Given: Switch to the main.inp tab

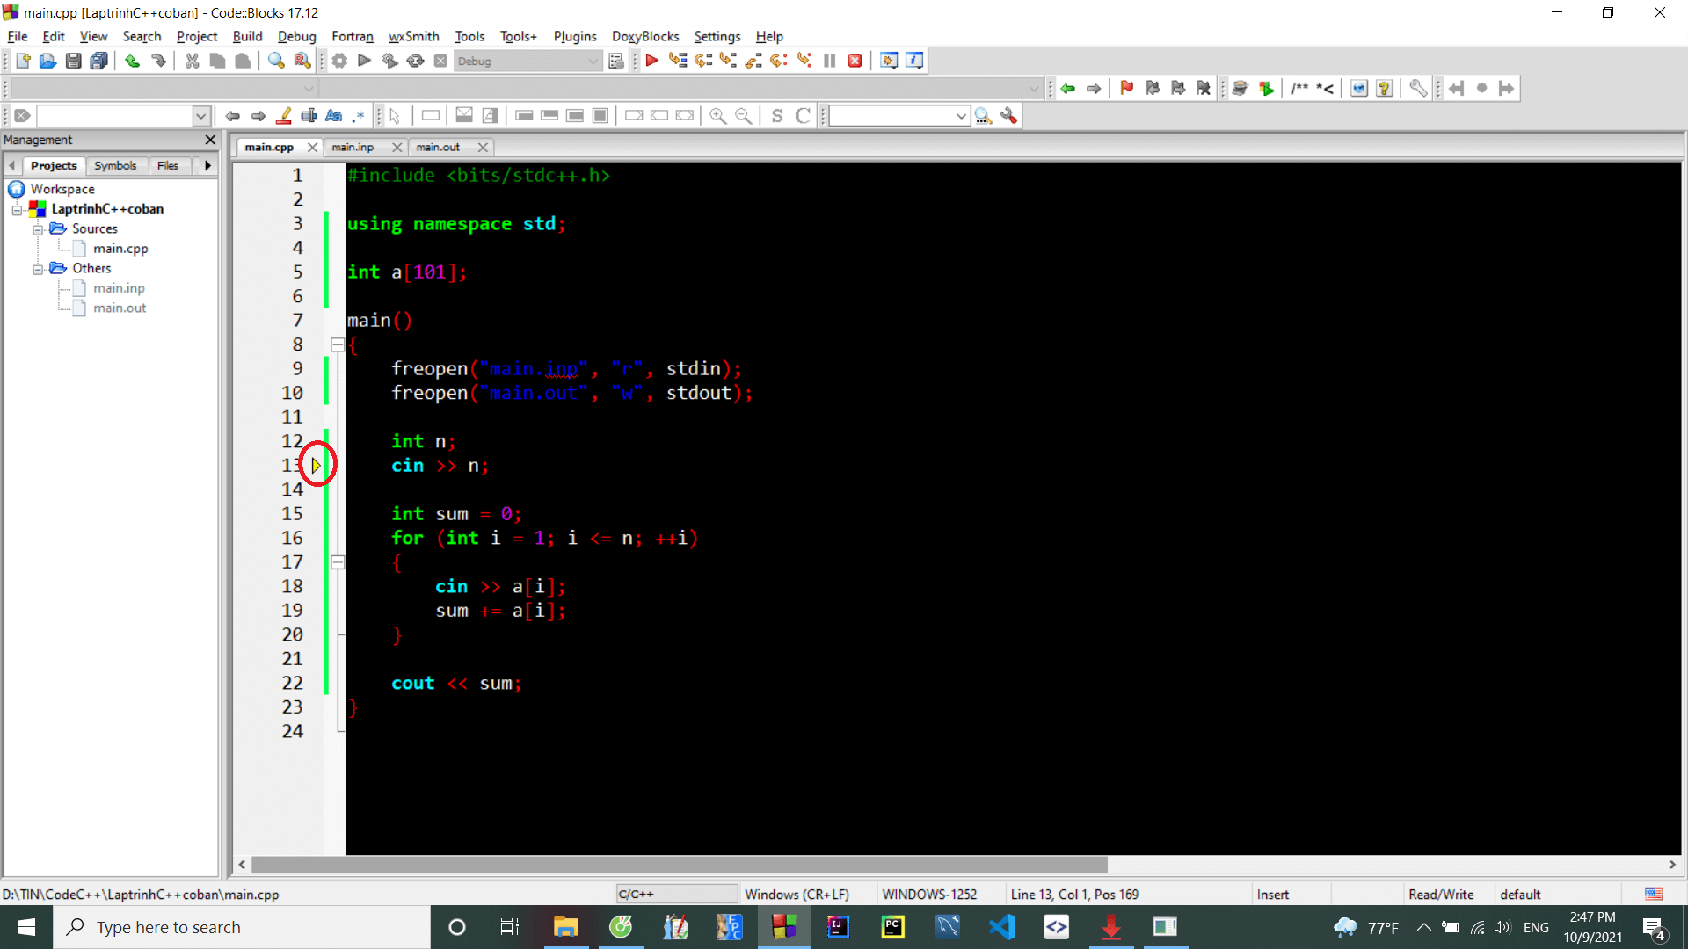Looking at the screenshot, I should 352,147.
